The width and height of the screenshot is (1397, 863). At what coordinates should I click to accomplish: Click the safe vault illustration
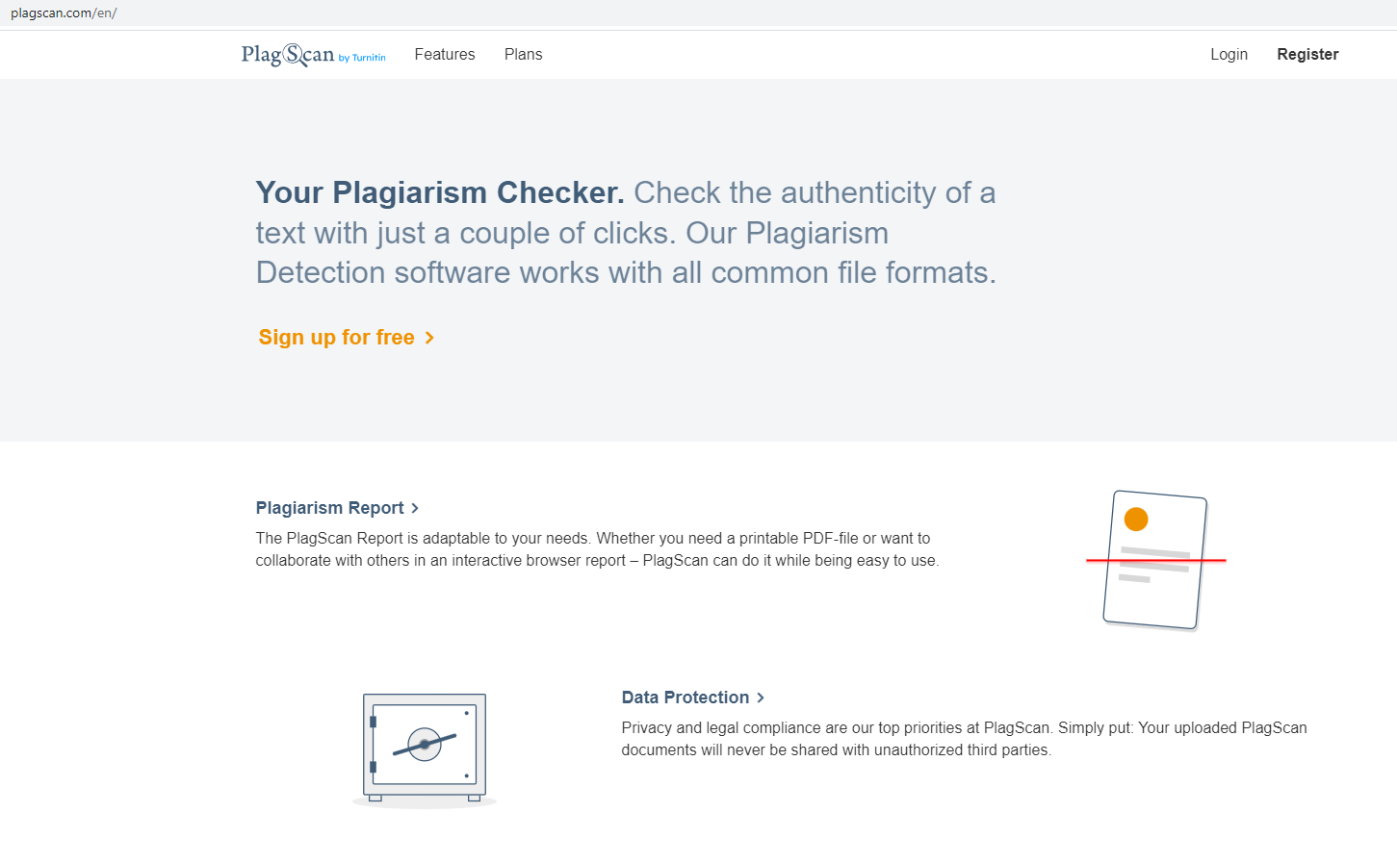pos(425,749)
